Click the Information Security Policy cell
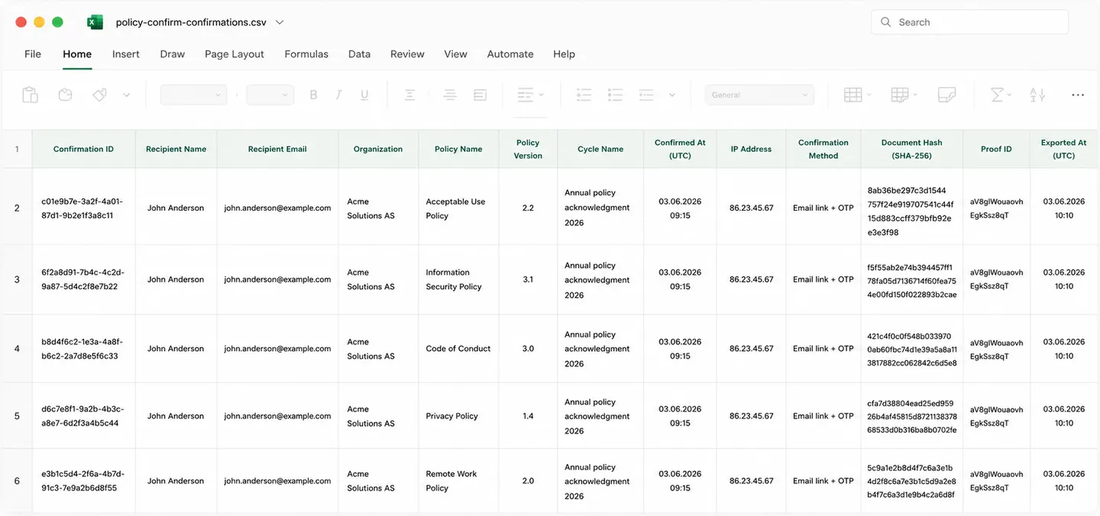The height and width of the screenshot is (516, 1100). 458,279
